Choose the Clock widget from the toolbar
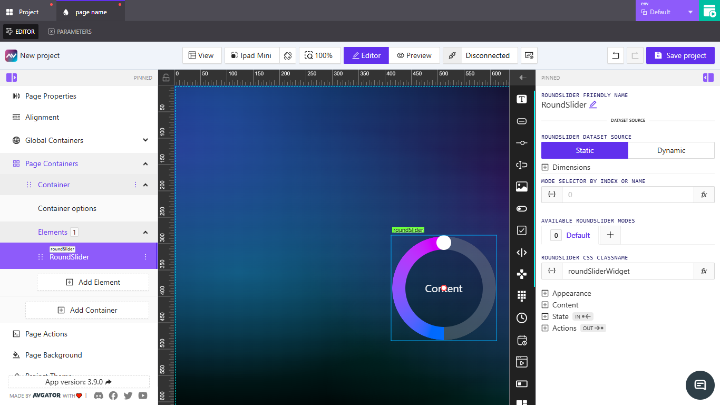Screen dimensions: 720x405 pyautogui.click(x=522, y=318)
